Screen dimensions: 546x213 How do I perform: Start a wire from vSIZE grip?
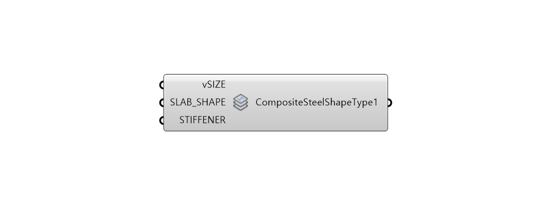coord(162,85)
